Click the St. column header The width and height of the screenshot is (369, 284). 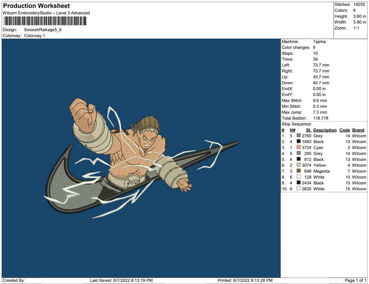click(x=308, y=130)
